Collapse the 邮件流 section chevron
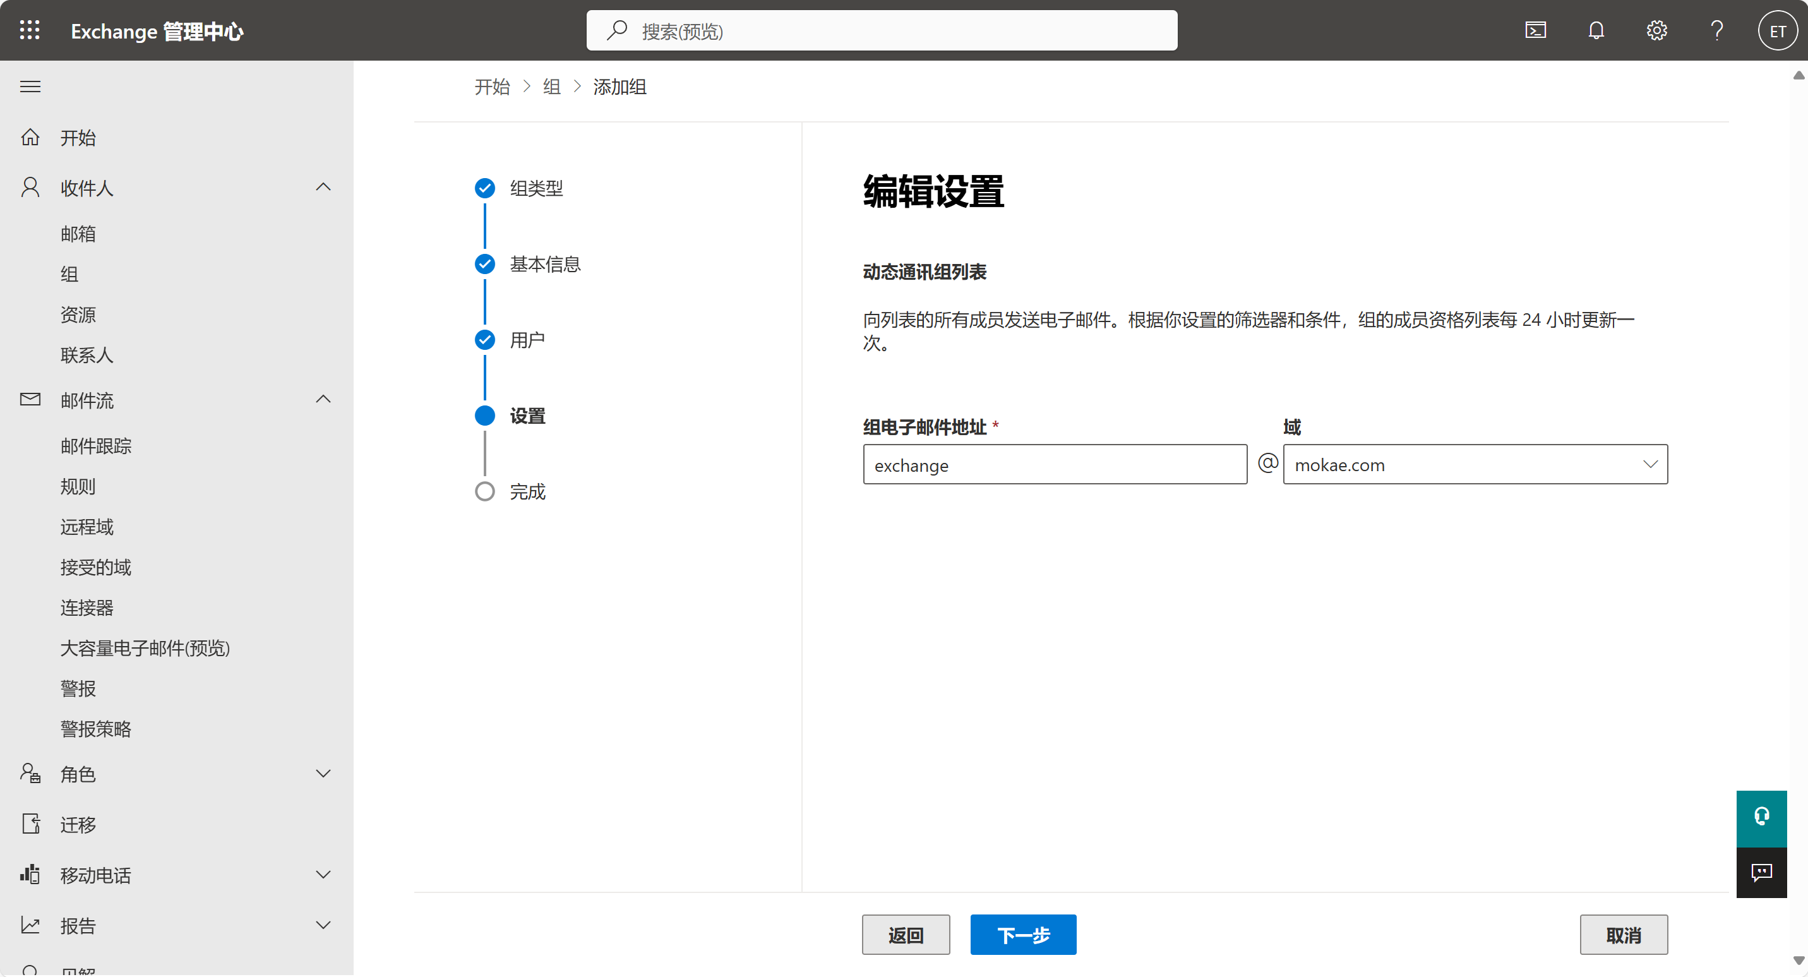This screenshot has width=1808, height=977. [323, 399]
